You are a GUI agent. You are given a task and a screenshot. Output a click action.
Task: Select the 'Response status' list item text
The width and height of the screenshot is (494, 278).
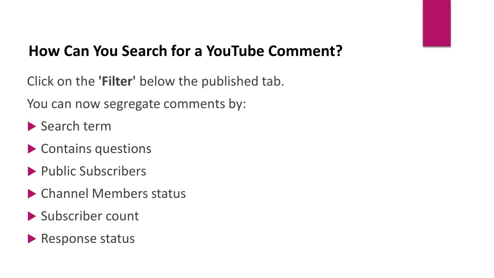pyautogui.click(x=88, y=238)
